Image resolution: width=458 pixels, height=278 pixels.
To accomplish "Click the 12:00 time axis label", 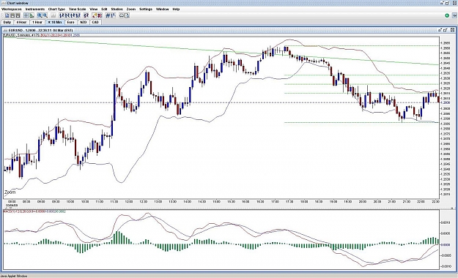I will [x=129, y=202].
